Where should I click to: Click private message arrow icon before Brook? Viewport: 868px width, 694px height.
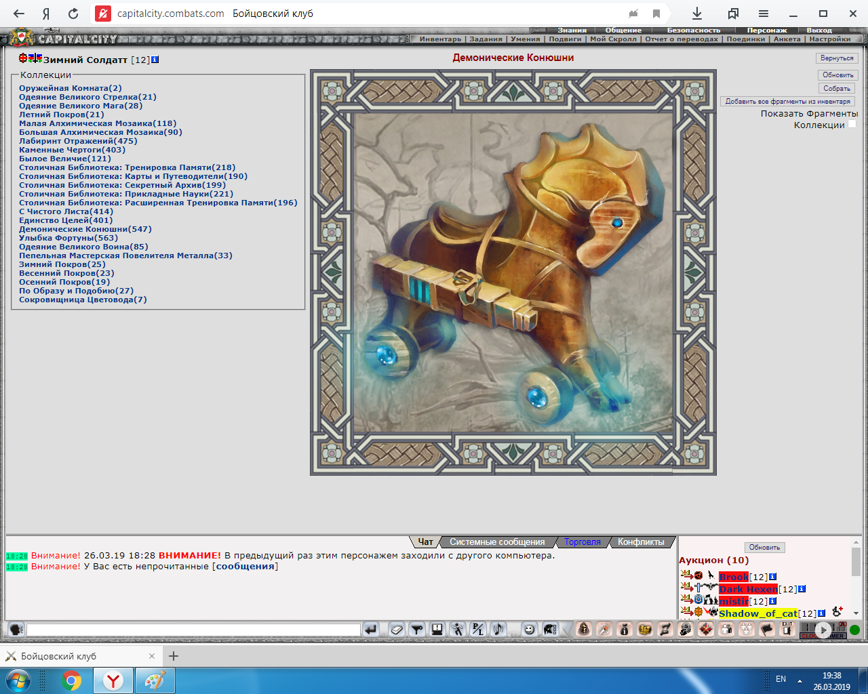click(x=686, y=575)
